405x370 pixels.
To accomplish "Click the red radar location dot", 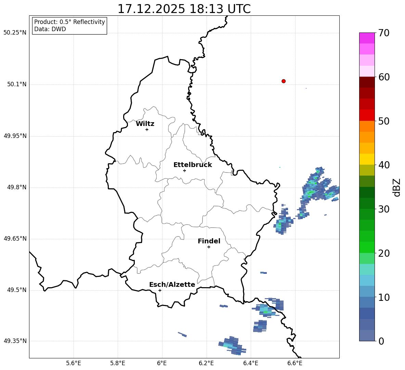I will pyautogui.click(x=284, y=81).
